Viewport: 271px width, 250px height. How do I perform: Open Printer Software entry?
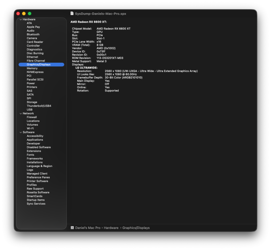[37, 181]
